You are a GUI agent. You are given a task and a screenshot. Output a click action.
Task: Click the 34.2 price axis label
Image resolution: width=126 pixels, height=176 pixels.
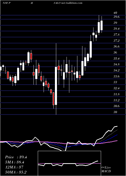tap(117, 70)
